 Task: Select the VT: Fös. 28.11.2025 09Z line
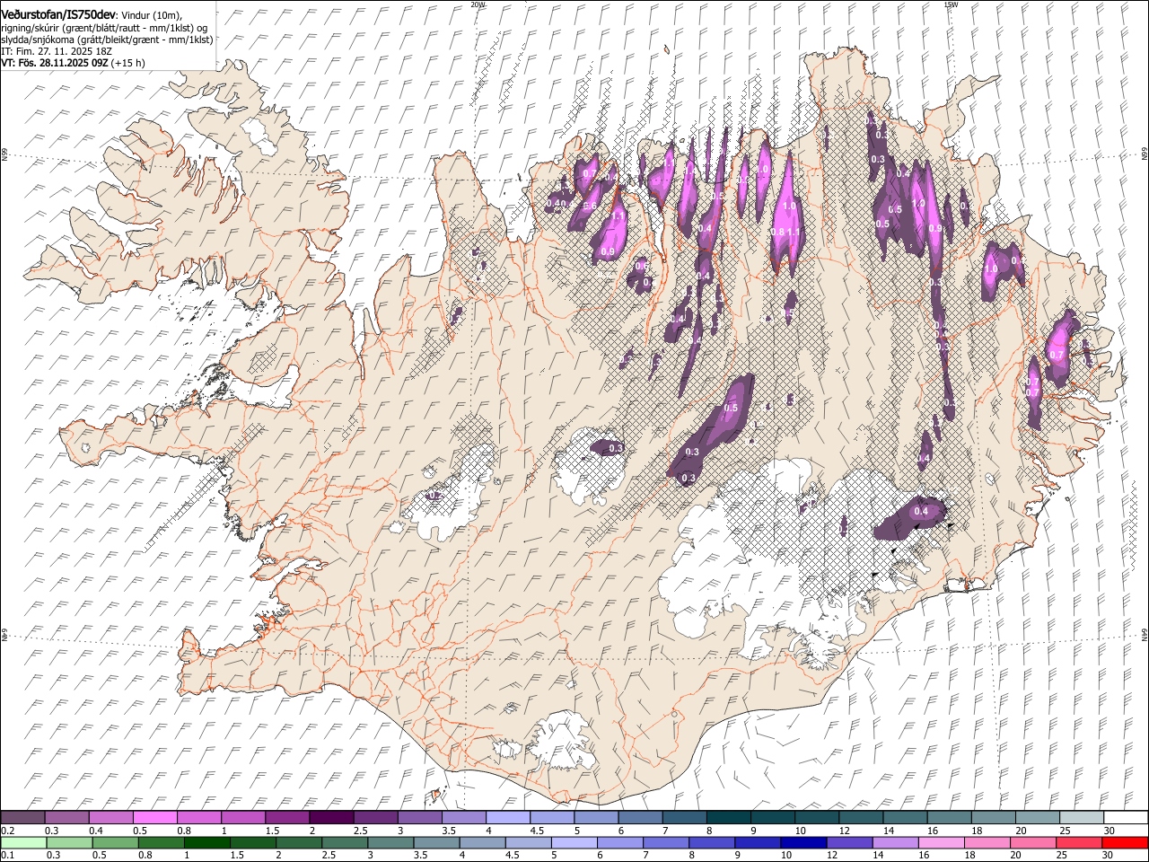[x=54, y=64]
